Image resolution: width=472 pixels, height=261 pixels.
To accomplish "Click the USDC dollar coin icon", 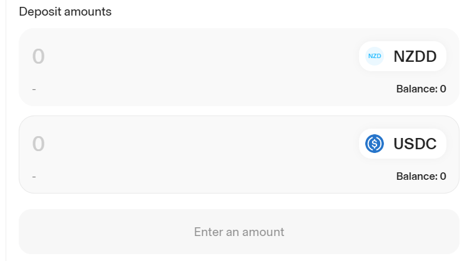I will 375,144.
